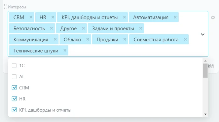This screenshot has width=219, height=122.
Task: Click the dropdown list scrollbar thumb
Action: [x=205, y=71]
